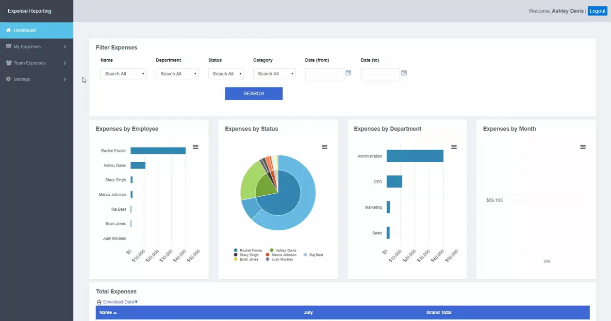The height and width of the screenshot is (321, 611).
Task: Toggle Ashley Davis legend entry in pie chart
Action: point(282,251)
